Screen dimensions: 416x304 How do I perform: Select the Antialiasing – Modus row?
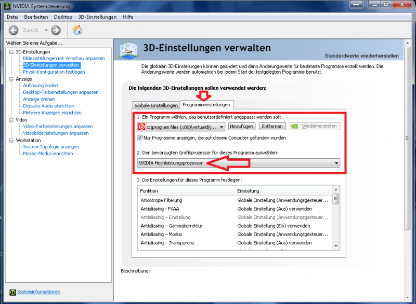point(235,234)
